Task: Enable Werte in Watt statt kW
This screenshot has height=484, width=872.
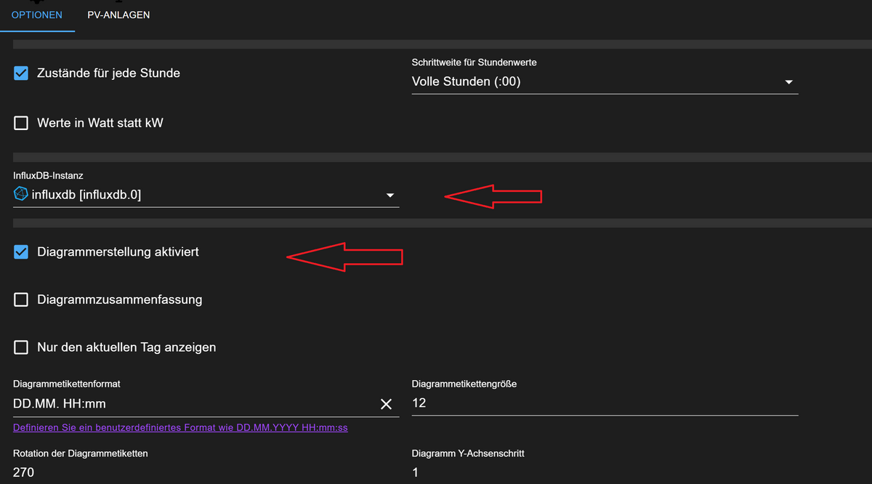Action: click(21, 124)
